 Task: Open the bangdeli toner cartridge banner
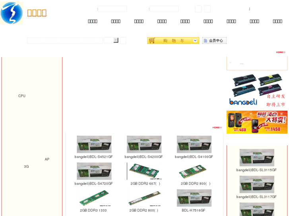[x=257, y=90]
